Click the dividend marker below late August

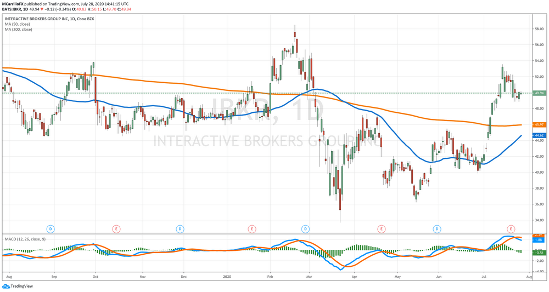tap(51, 229)
